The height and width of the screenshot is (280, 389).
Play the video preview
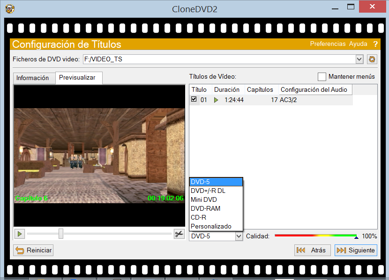[20, 234]
